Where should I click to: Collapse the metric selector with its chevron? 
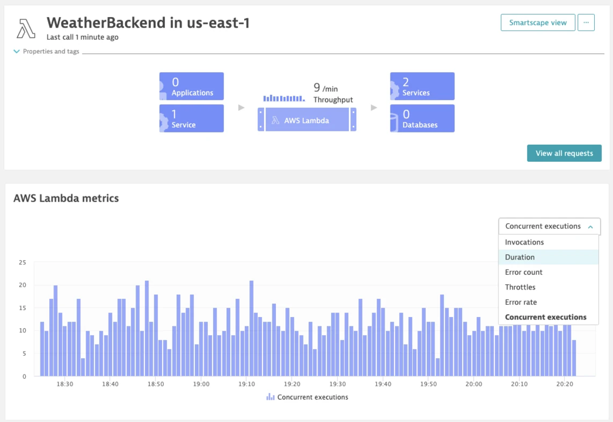[591, 226]
